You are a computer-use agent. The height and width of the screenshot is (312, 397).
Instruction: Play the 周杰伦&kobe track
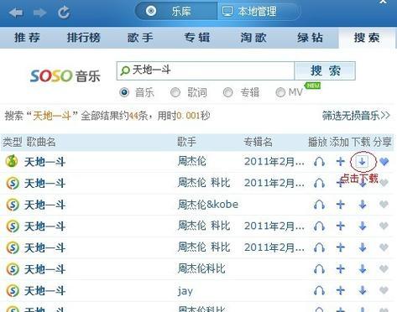[x=319, y=205]
